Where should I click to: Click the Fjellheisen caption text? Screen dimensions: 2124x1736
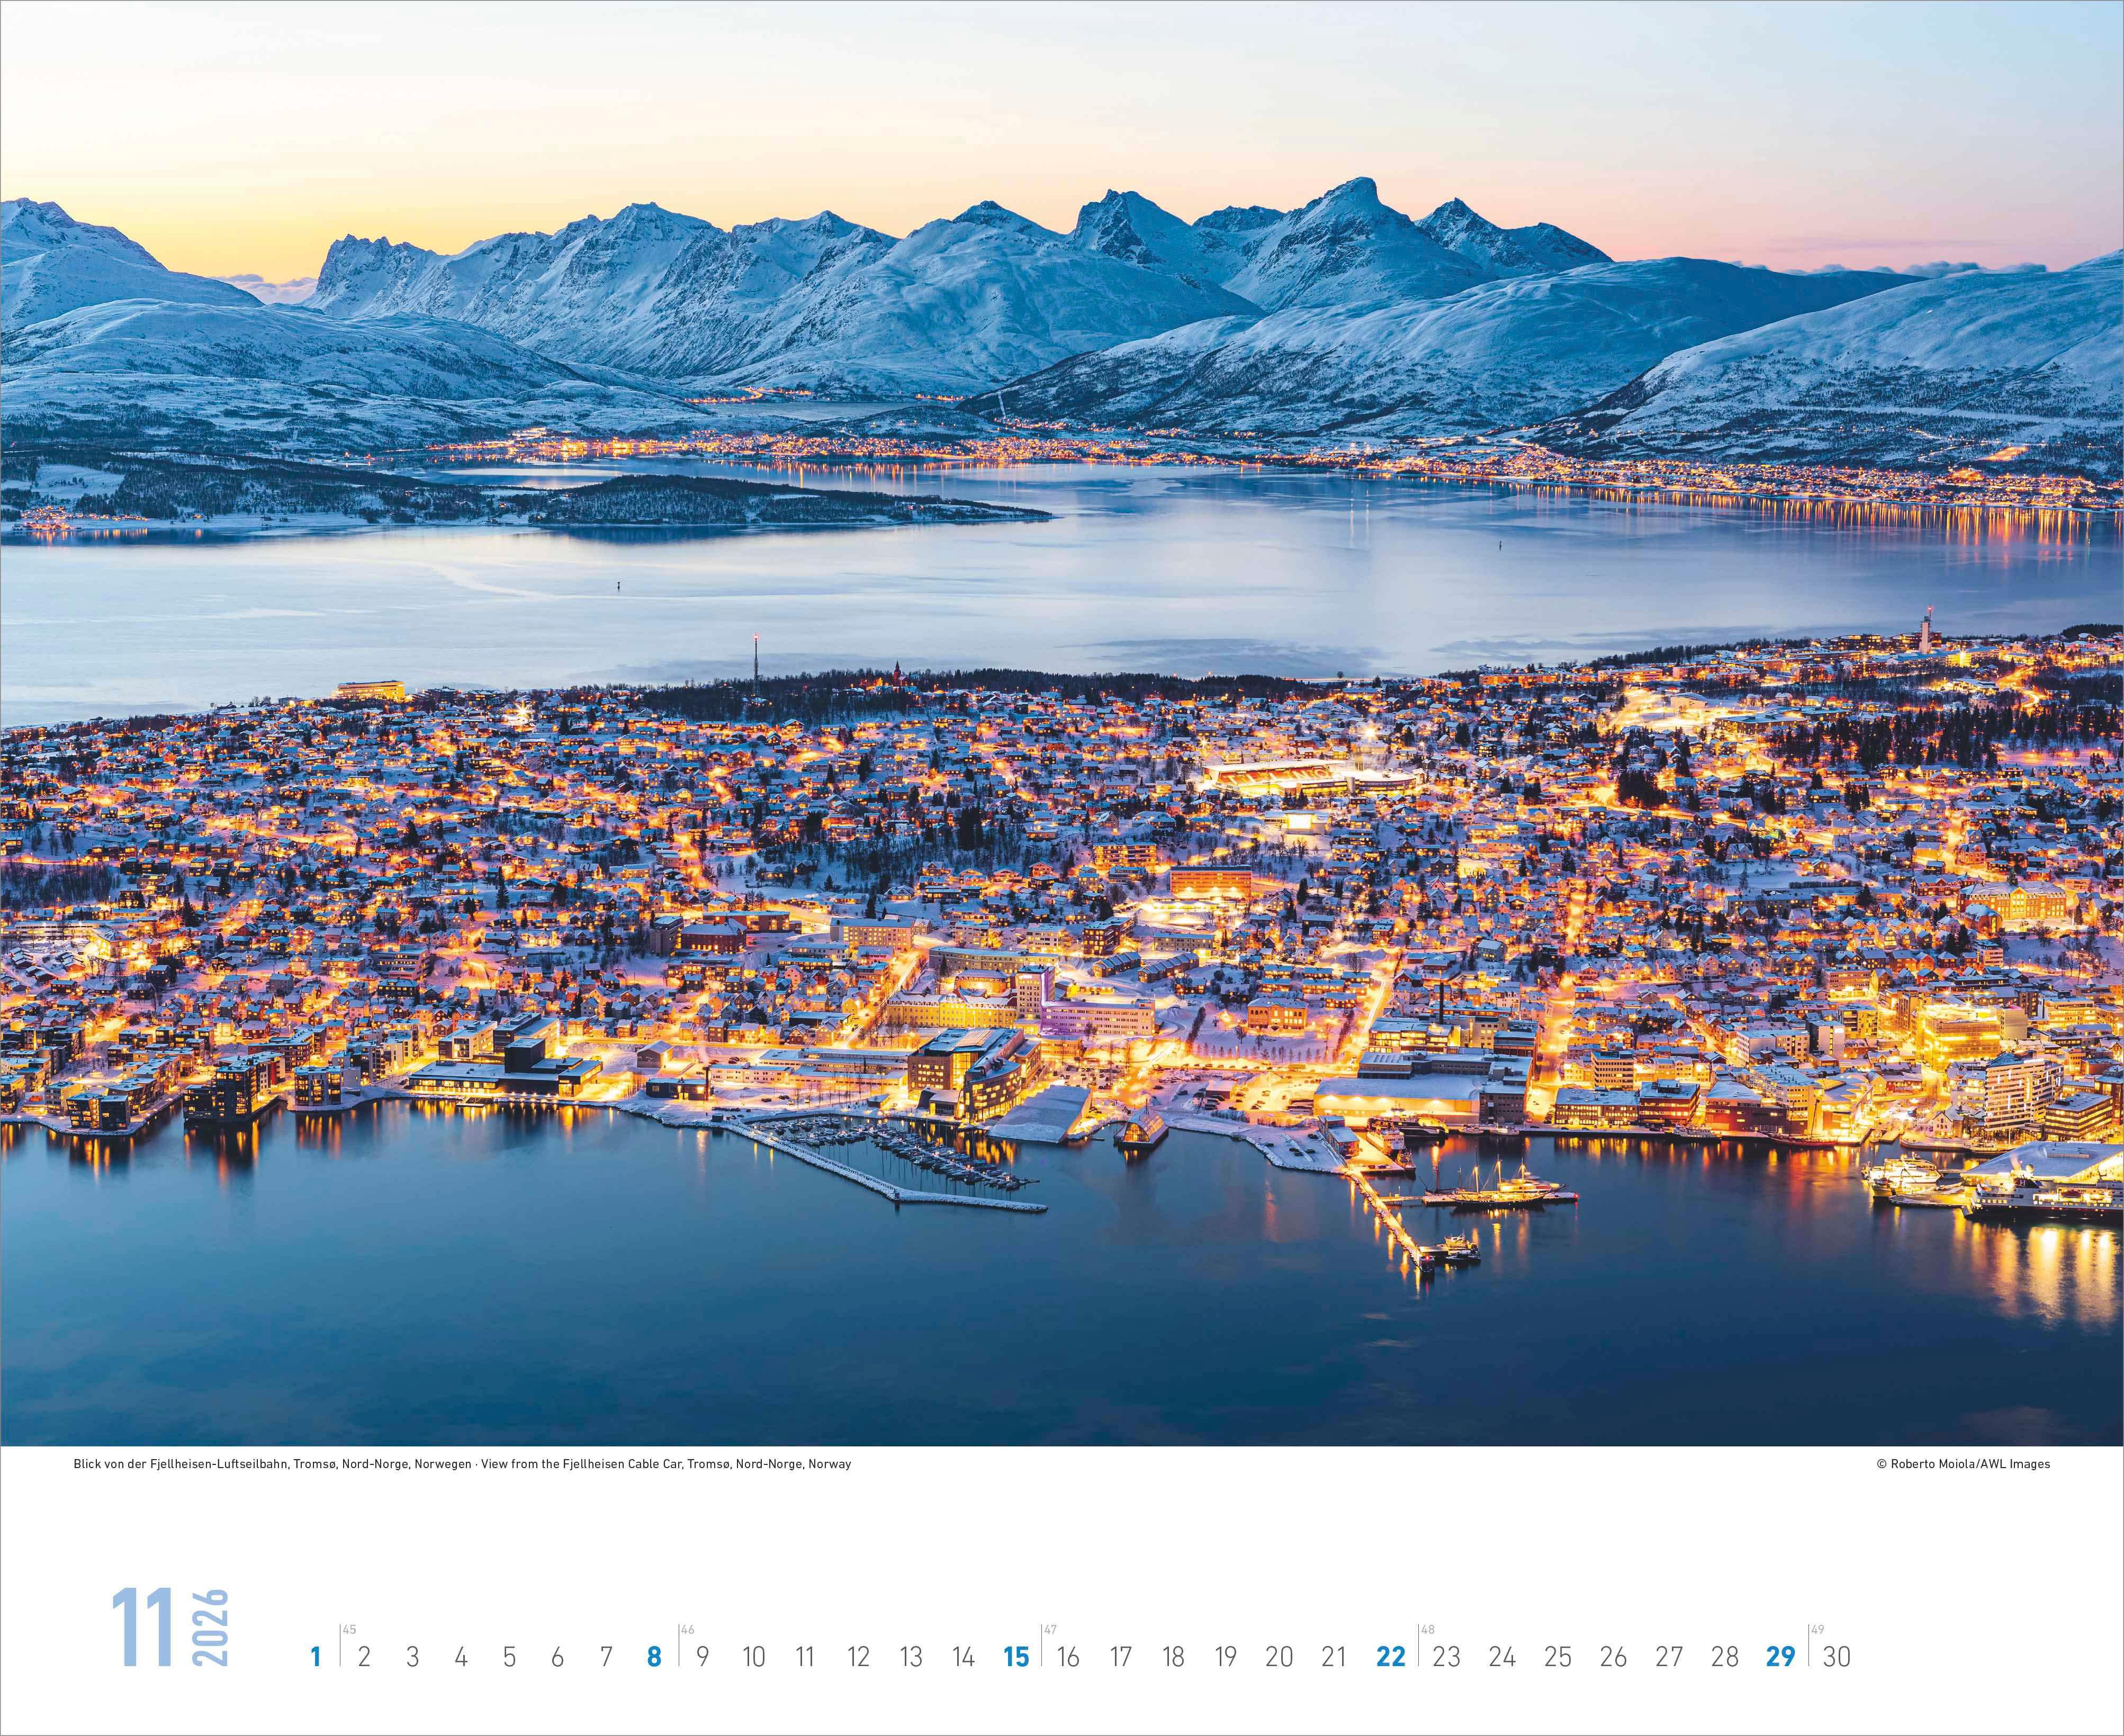[x=462, y=1463]
